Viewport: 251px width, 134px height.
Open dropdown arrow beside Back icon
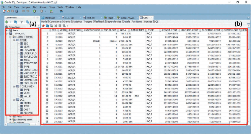38,11
